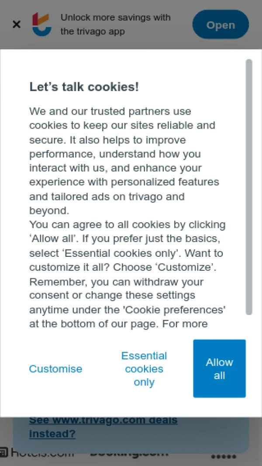Click the Hotels.com logo text
The height and width of the screenshot is (466, 262).
click(x=42, y=453)
